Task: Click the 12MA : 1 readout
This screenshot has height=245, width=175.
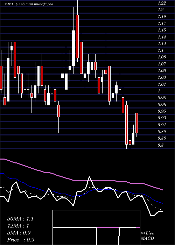Action: [18, 226]
